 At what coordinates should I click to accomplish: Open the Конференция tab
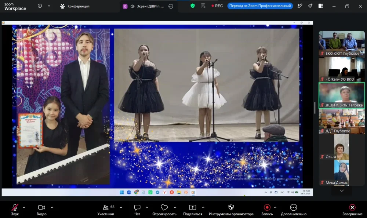click(75, 6)
